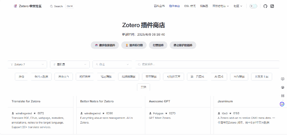Click the magnifier icon in 搜索插件 field

click(x=139, y=64)
